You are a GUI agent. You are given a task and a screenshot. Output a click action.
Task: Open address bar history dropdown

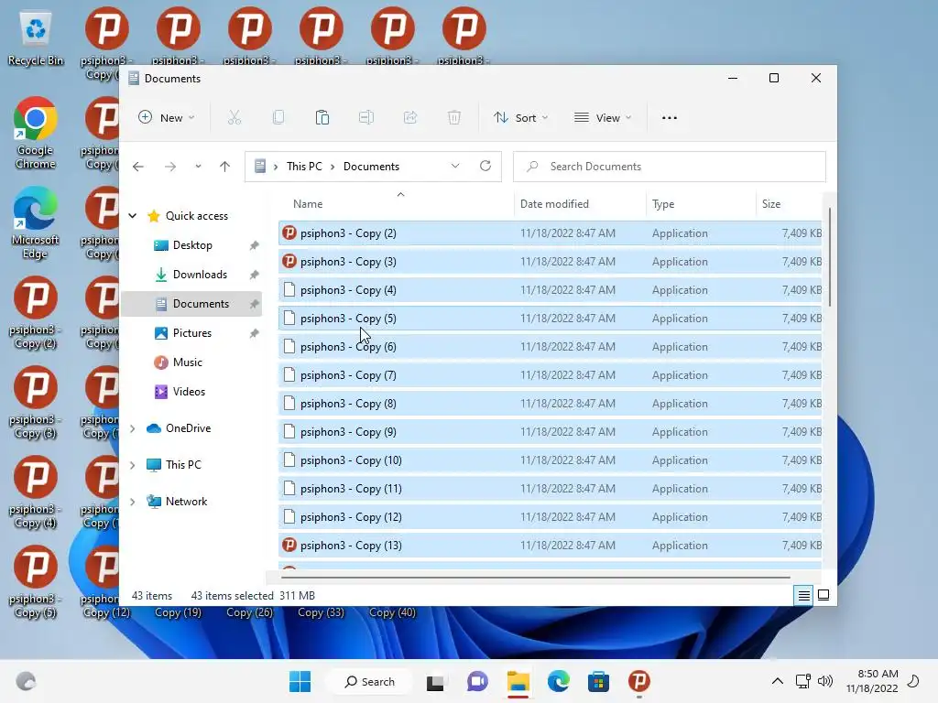pyautogui.click(x=455, y=167)
